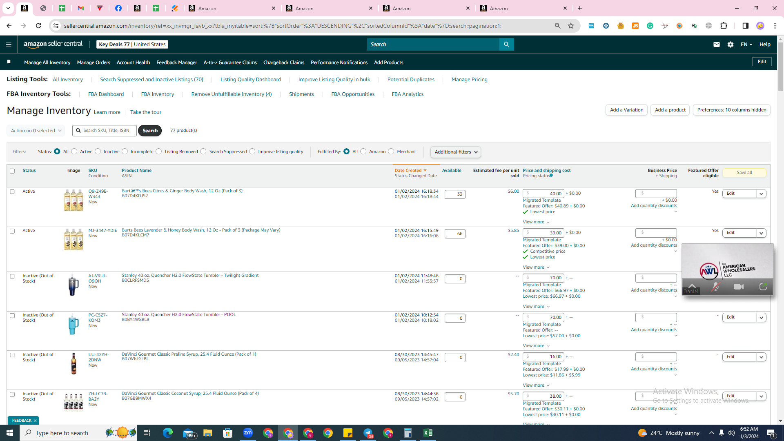Select the Search Suppressed status radio
The width and height of the screenshot is (784, 441).
pos(203,151)
